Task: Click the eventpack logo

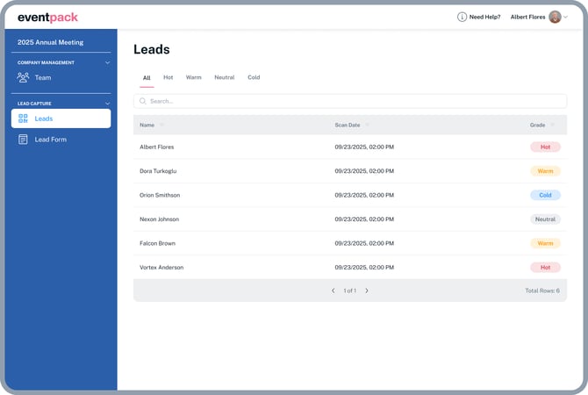Action: pos(47,17)
